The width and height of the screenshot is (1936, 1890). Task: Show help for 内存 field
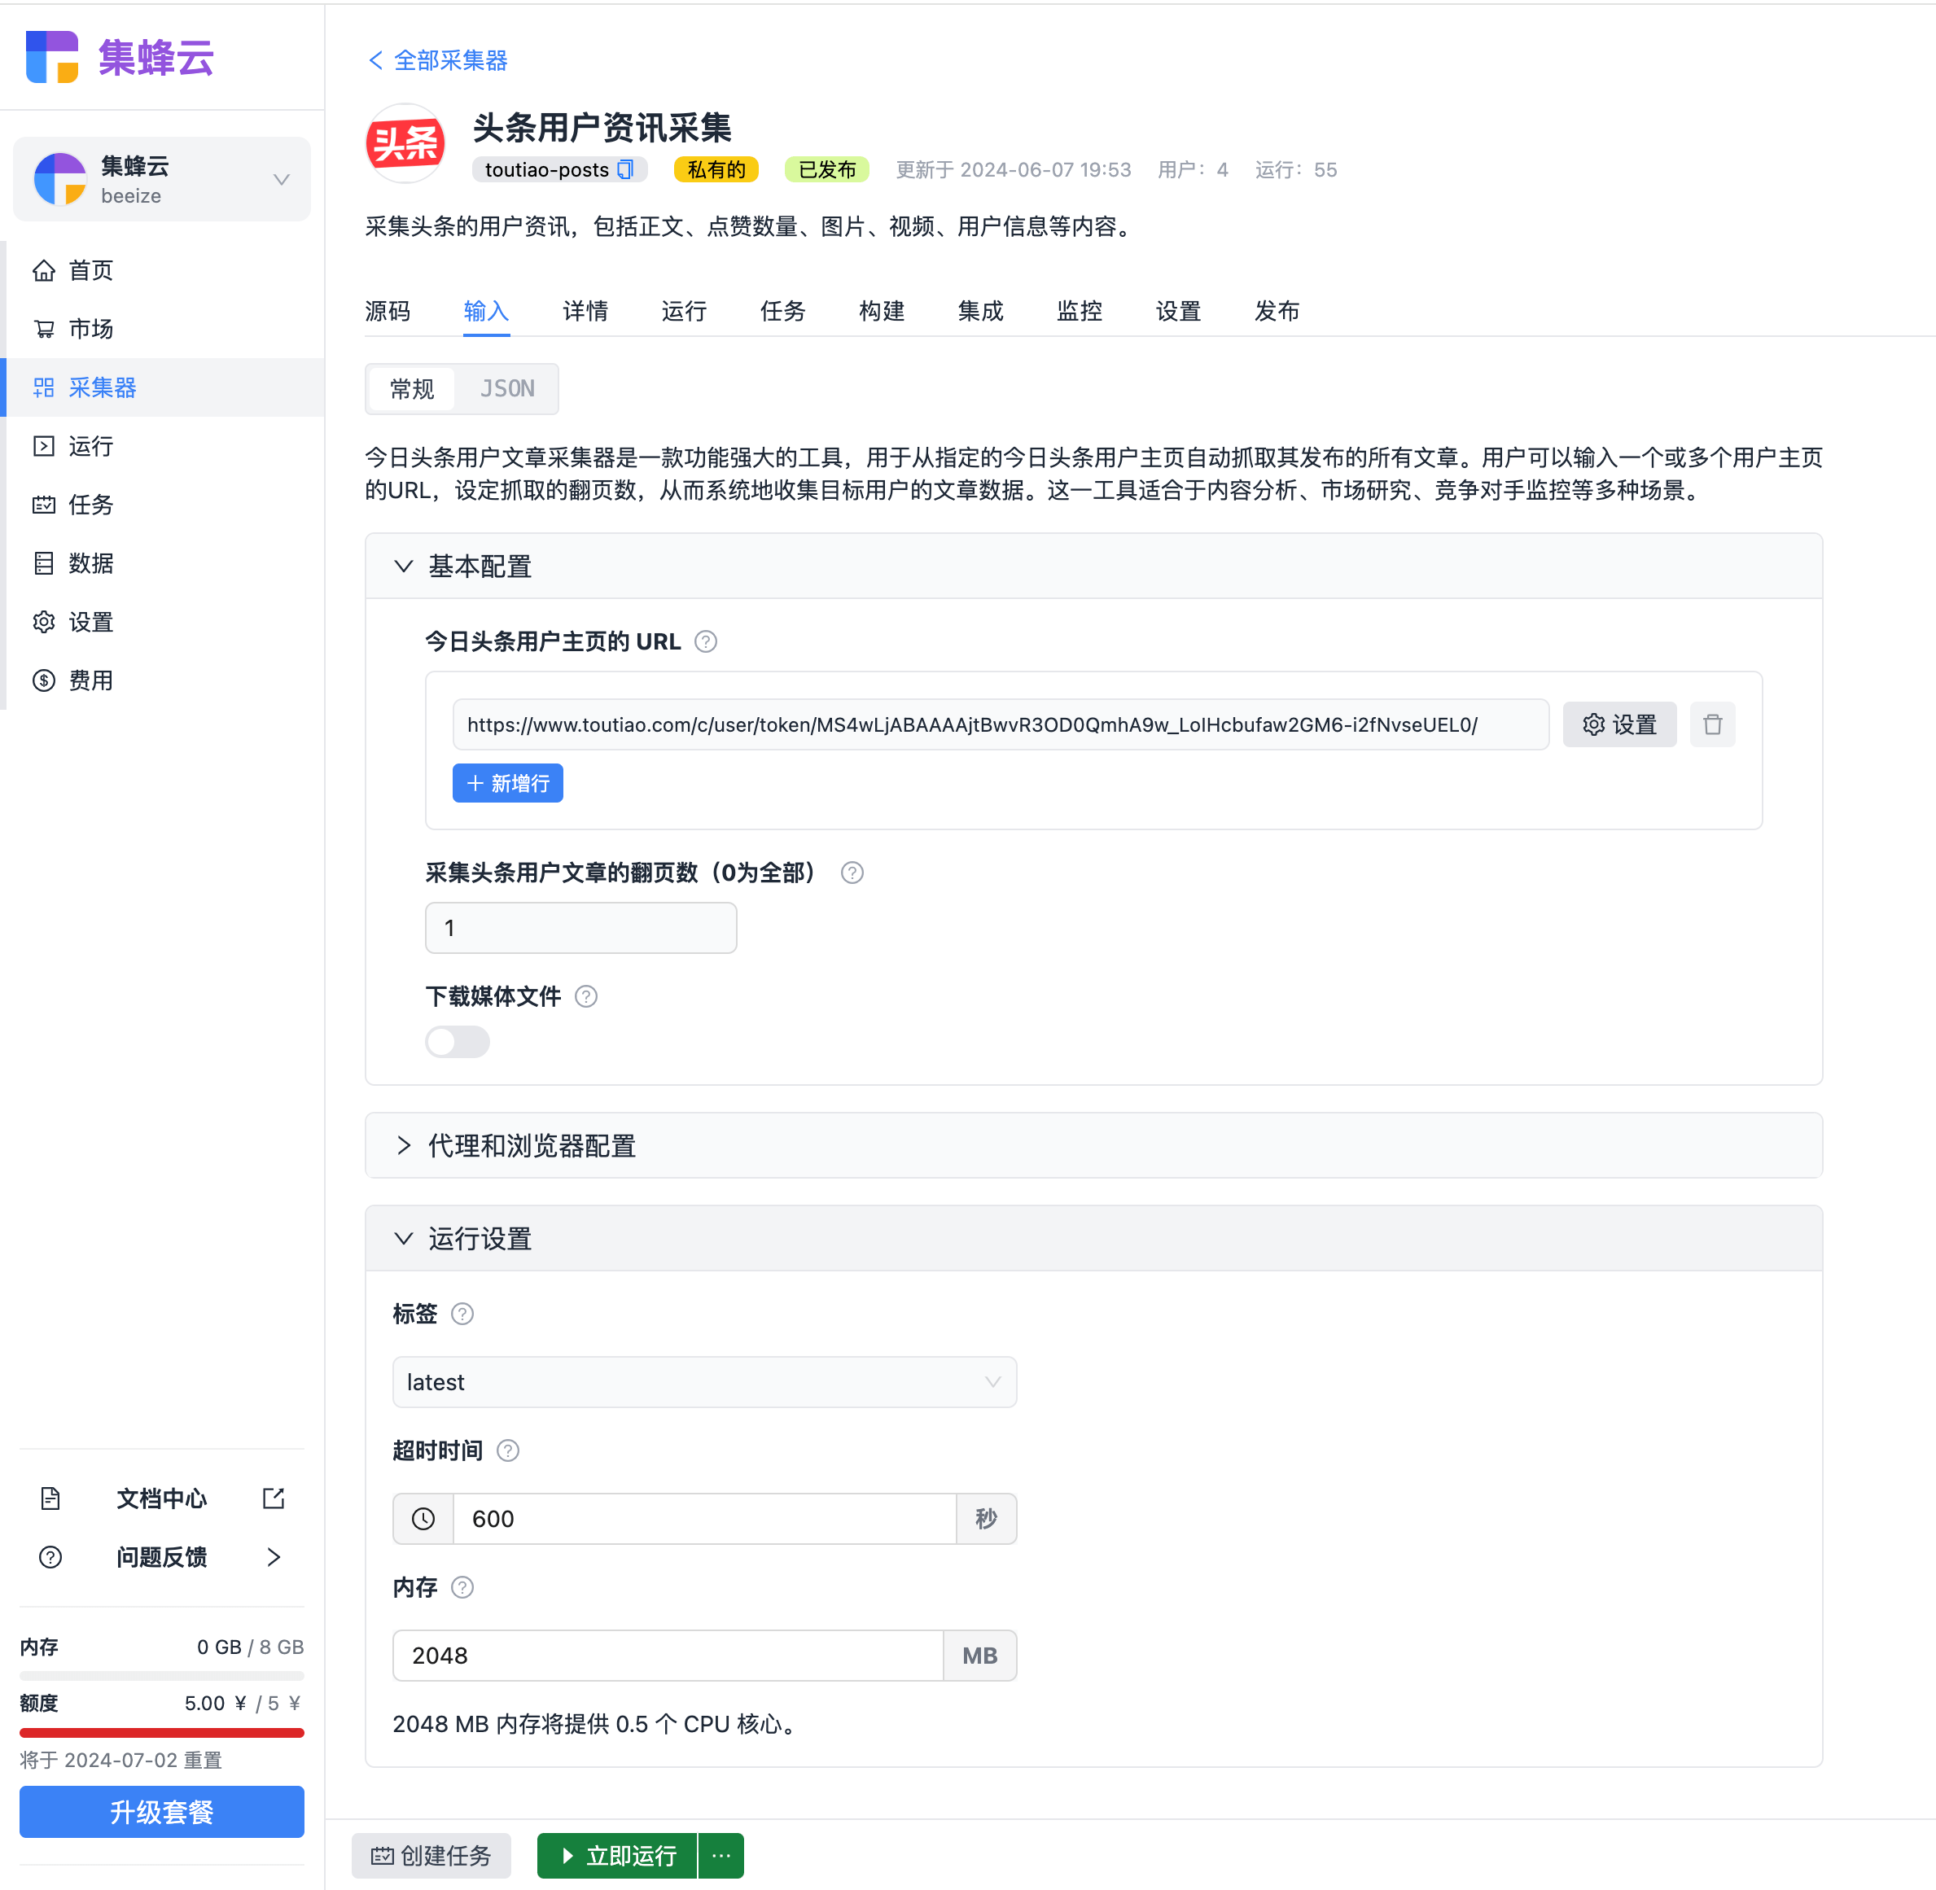coord(462,1587)
